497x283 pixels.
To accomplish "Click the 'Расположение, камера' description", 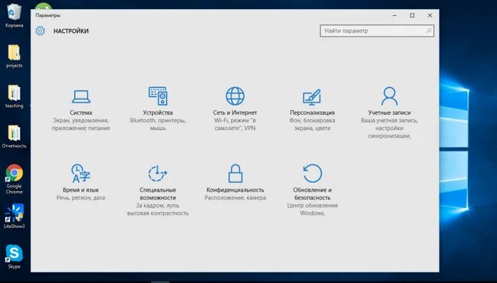I will [x=236, y=198].
